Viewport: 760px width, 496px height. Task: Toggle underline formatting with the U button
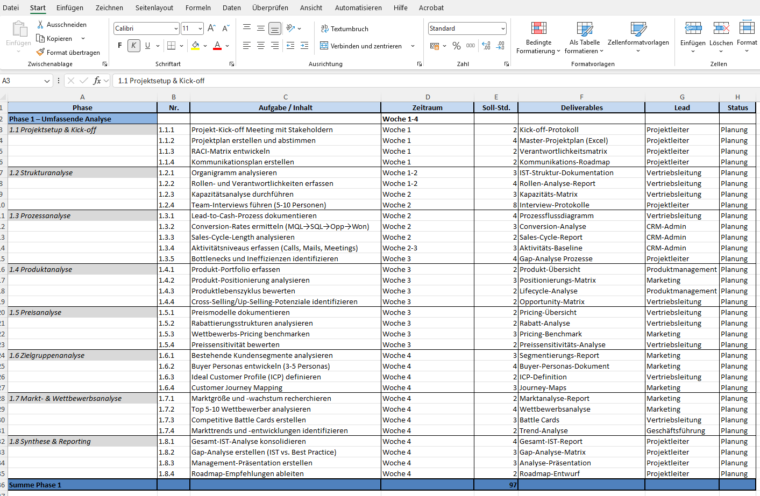(146, 45)
